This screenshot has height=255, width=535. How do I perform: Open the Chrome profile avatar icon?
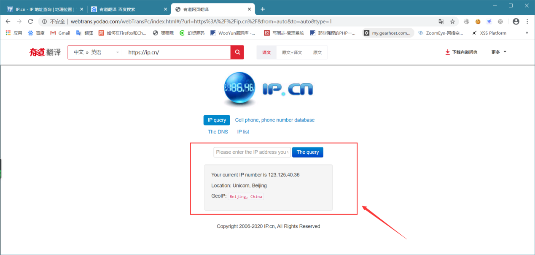[516, 22]
